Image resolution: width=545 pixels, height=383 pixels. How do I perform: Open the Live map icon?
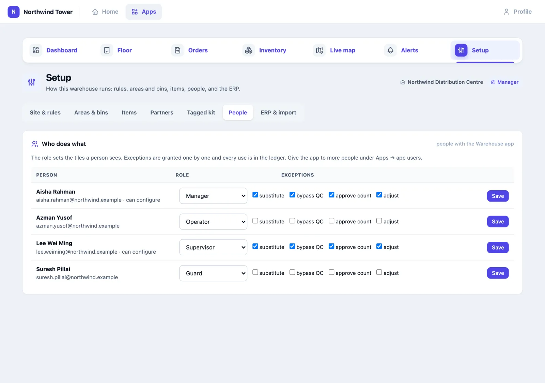tap(320, 50)
